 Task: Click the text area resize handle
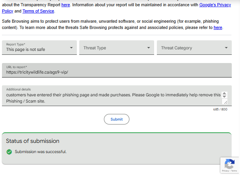pos(225,102)
